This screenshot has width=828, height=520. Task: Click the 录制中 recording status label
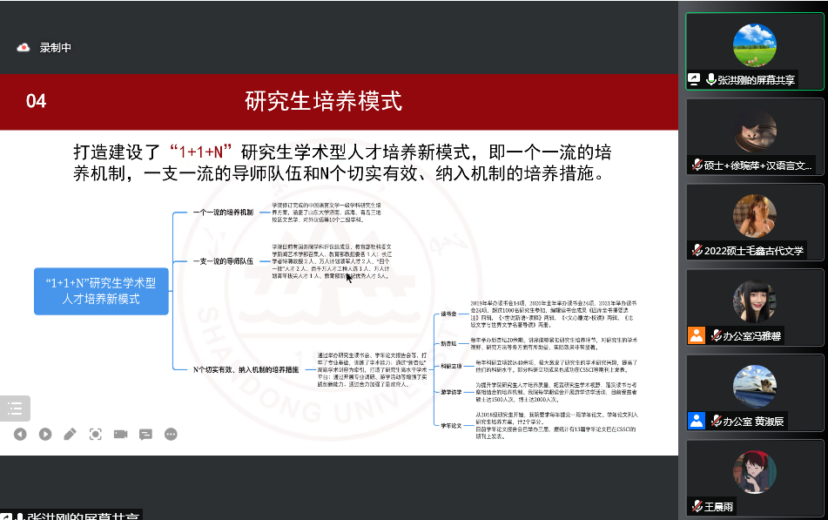tap(56, 48)
